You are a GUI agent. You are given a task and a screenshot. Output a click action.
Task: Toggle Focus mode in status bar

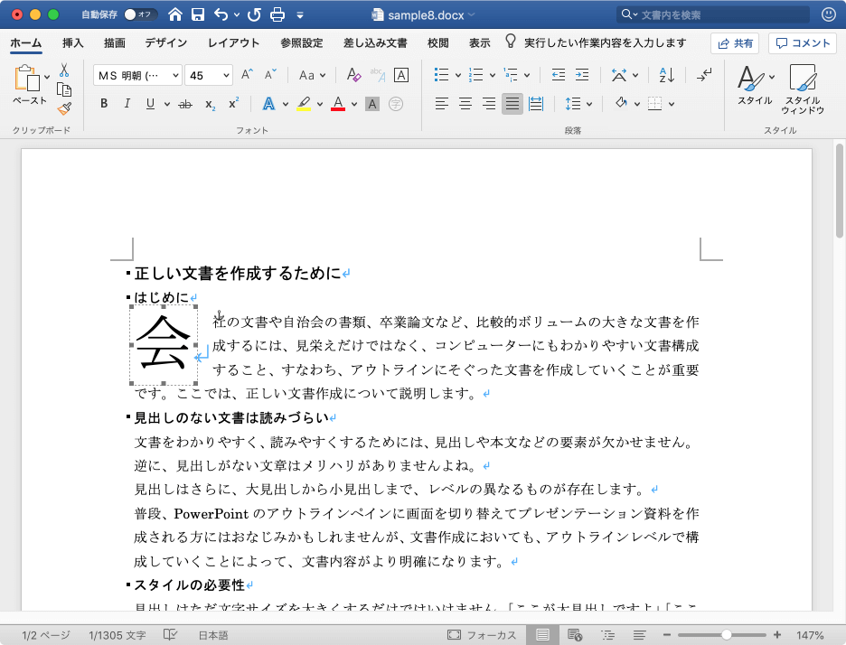tap(481, 635)
